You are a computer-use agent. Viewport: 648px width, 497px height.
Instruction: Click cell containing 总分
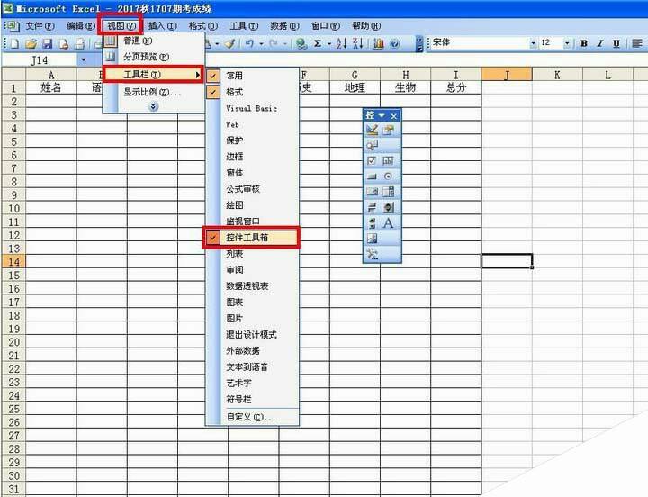tap(455, 87)
